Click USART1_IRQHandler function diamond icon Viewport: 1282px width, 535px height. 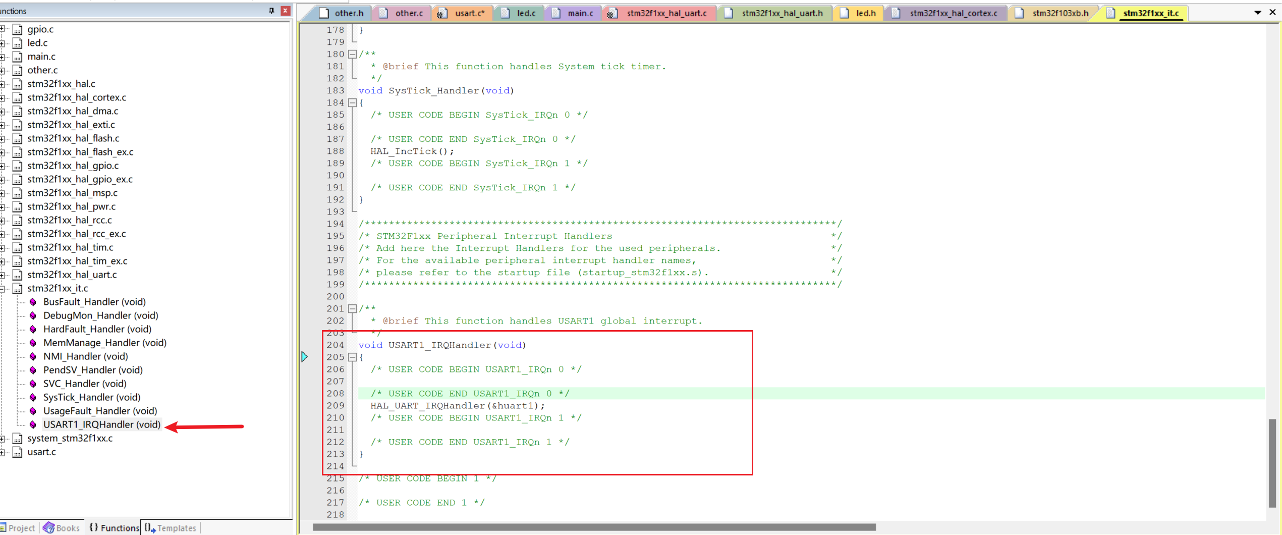[x=33, y=424]
